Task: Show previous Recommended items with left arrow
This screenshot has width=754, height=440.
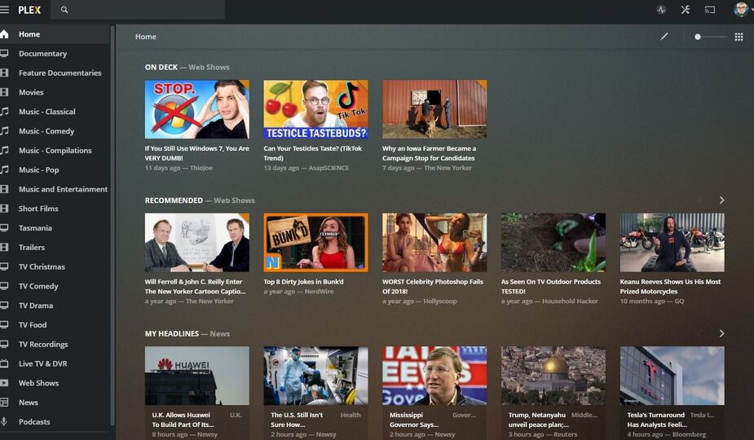Action: (x=700, y=200)
